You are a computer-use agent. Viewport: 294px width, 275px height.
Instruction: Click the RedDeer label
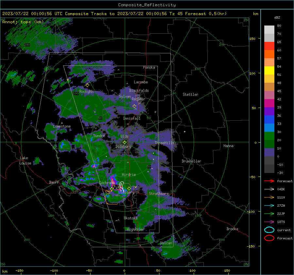tap(139, 99)
